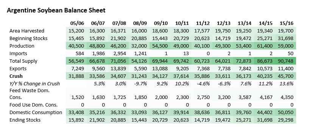Screen dimensions: 315x139
Task: Click the Y/Y % Change in Crush label
Action: tap(34, 83)
